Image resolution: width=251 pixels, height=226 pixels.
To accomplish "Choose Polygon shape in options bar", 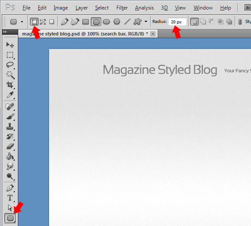I will pyautogui.click(x=117, y=22).
